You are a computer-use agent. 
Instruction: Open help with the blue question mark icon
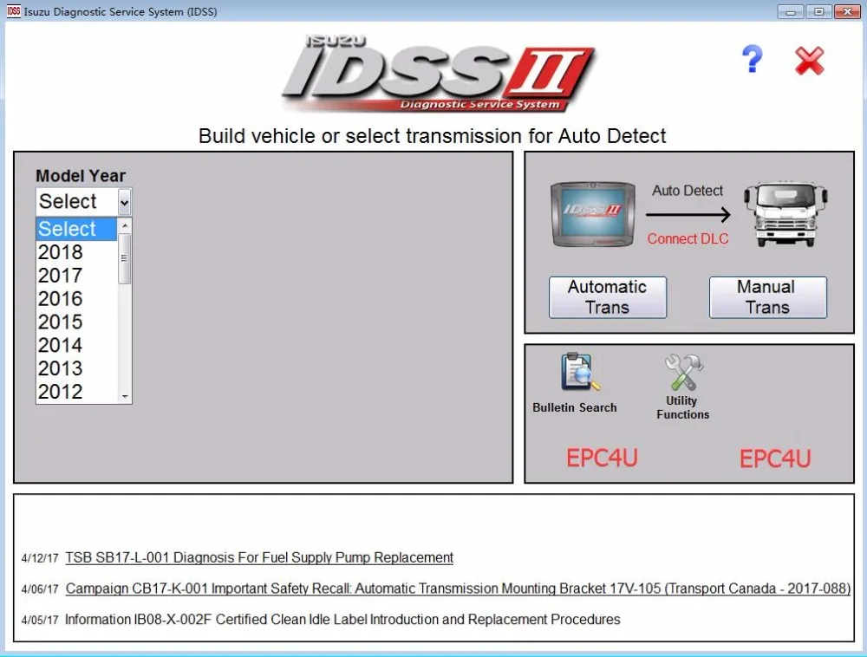click(752, 59)
